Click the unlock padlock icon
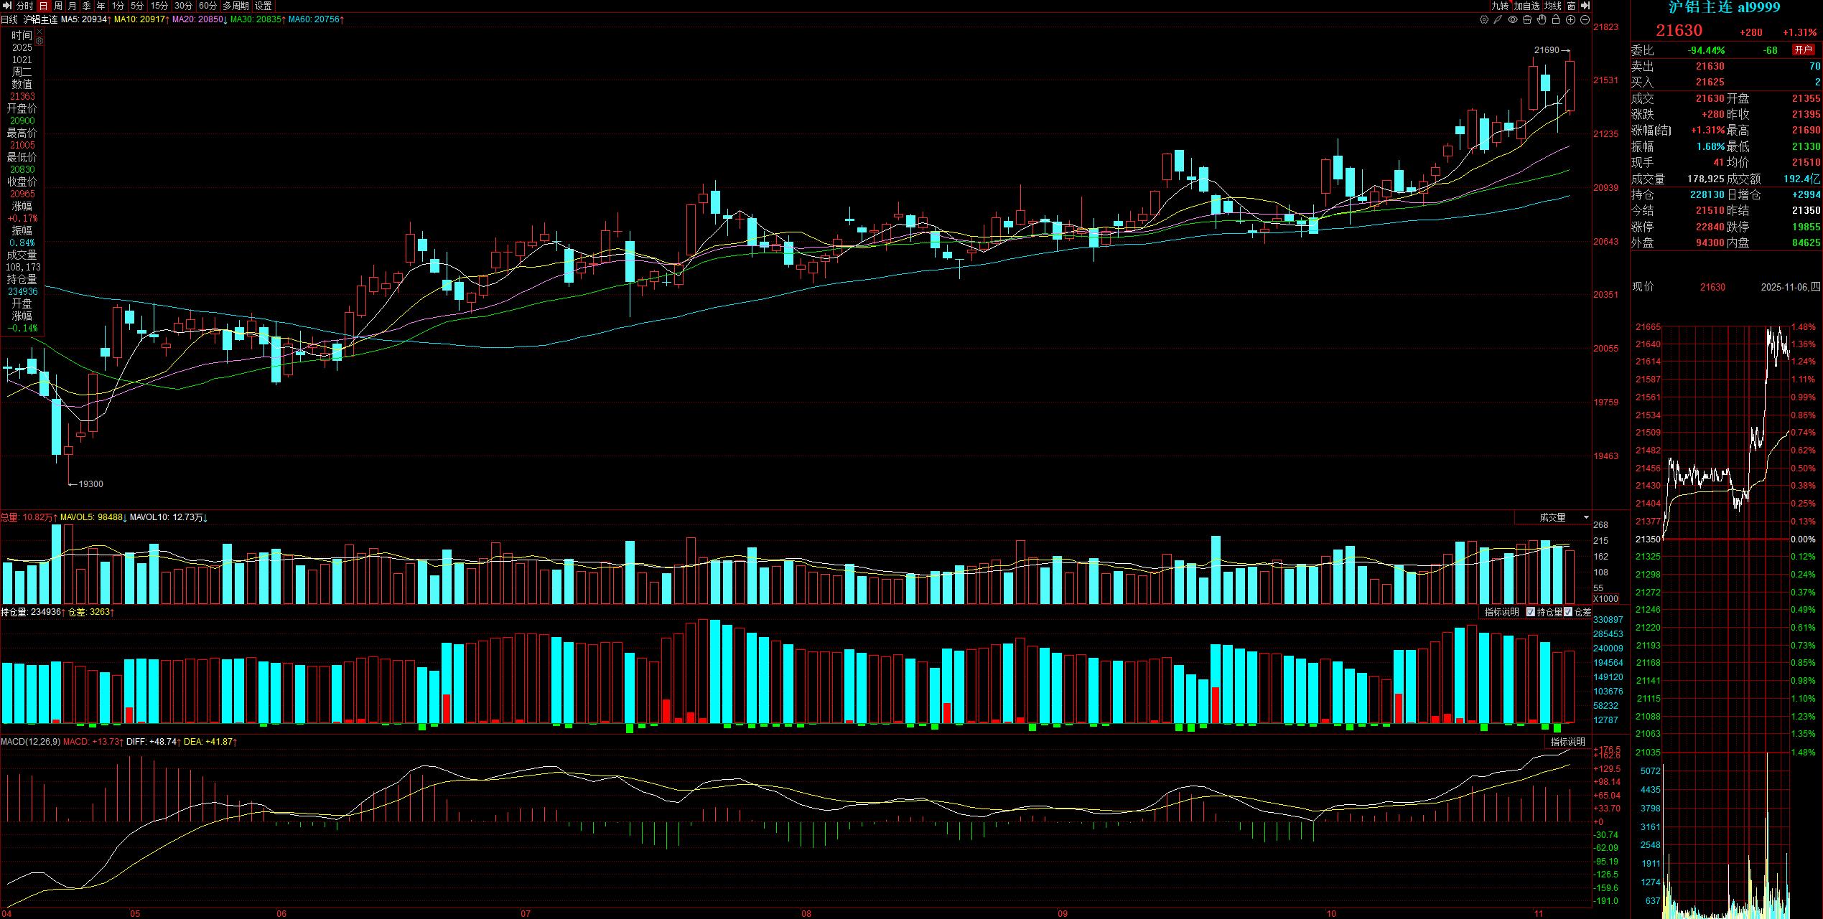1823x919 pixels. pos(1556,19)
